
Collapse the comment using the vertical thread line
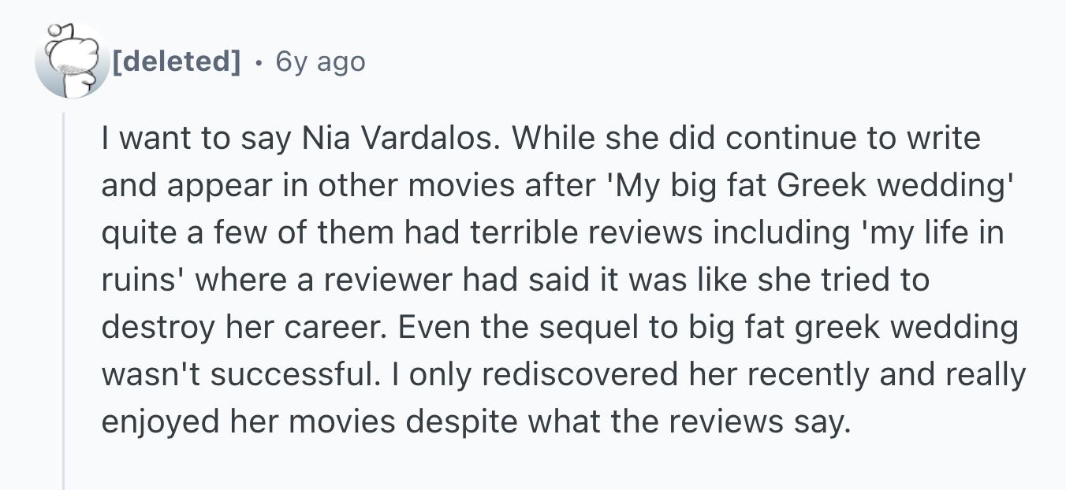(64, 299)
